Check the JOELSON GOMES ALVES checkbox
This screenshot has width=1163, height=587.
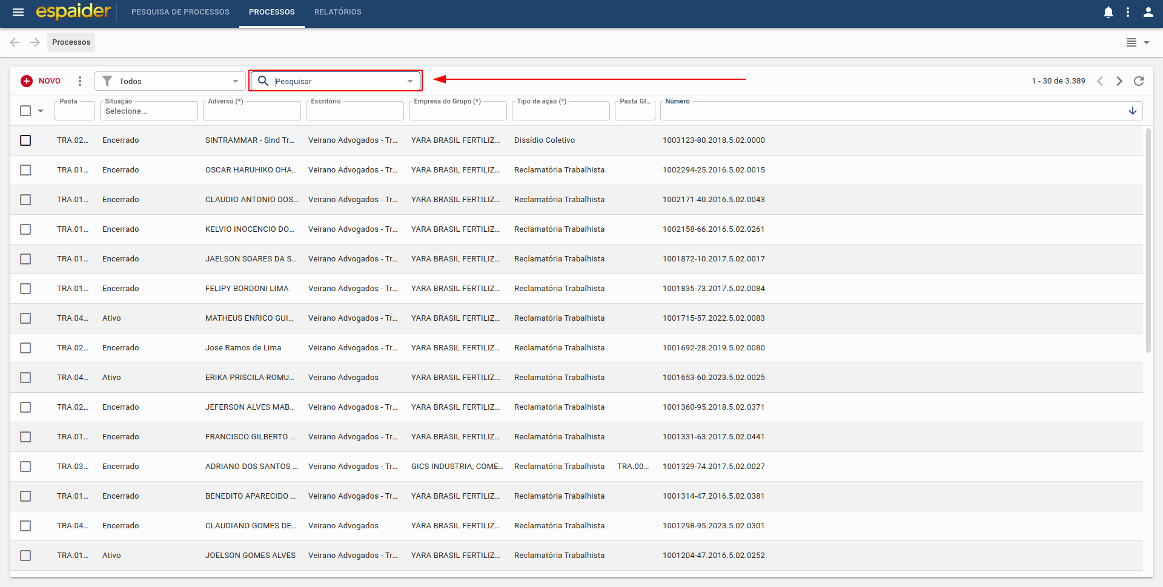25,556
